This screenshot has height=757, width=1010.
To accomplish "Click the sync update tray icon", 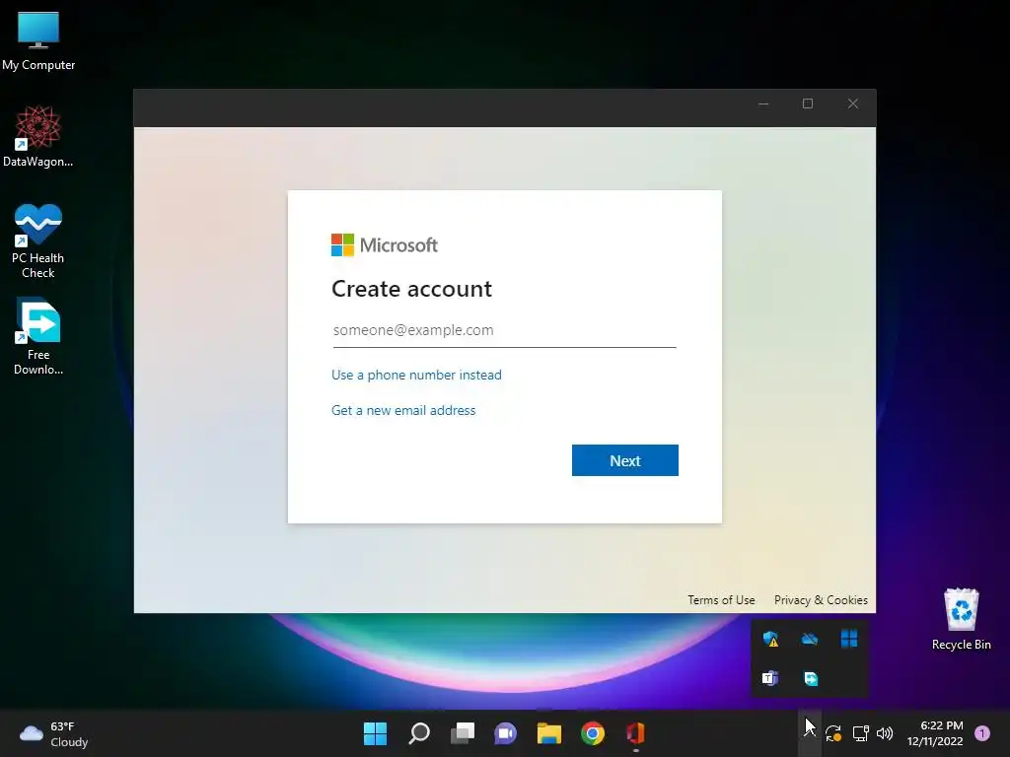I will tap(833, 733).
